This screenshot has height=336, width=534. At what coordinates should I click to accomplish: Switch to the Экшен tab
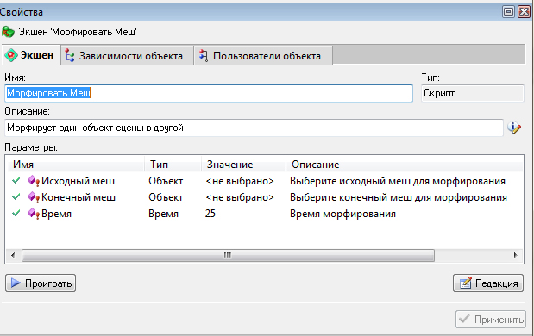[x=31, y=55]
